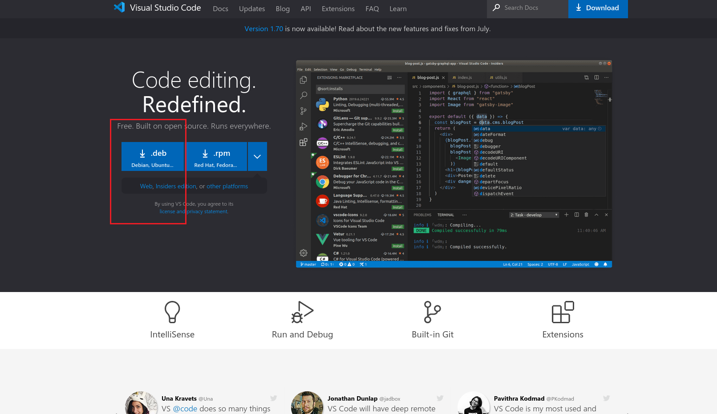
Task: Click the Twitter bird on Una Kravets' tweet
Action: (273, 398)
